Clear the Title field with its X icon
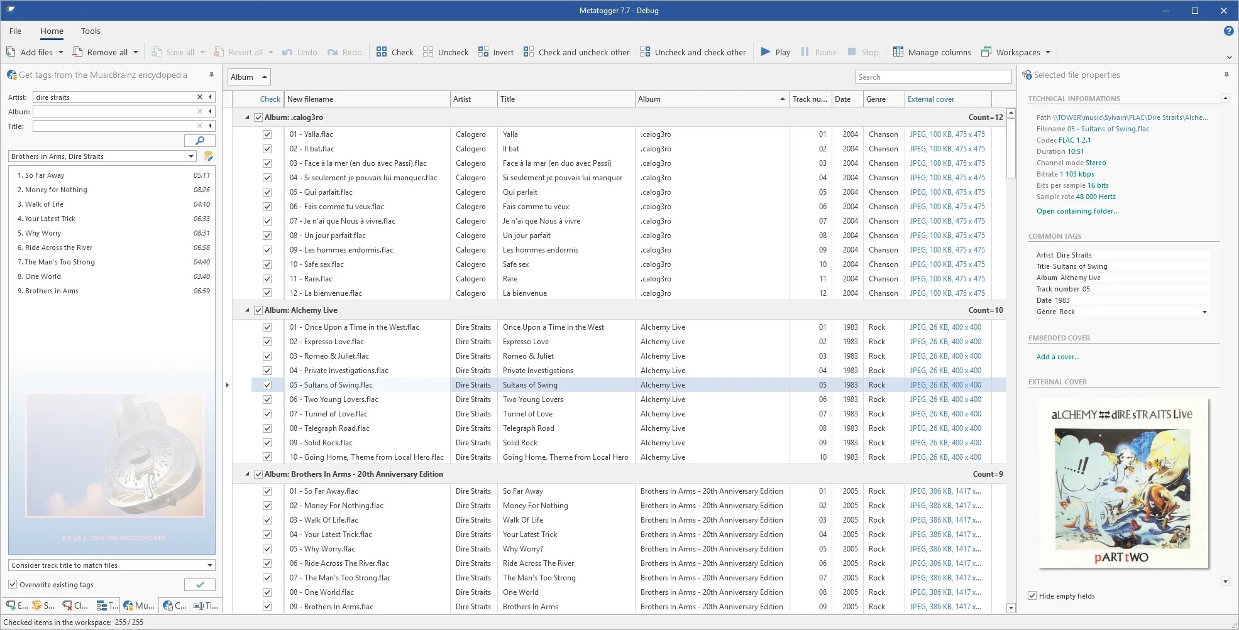This screenshot has width=1239, height=630. pos(200,126)
